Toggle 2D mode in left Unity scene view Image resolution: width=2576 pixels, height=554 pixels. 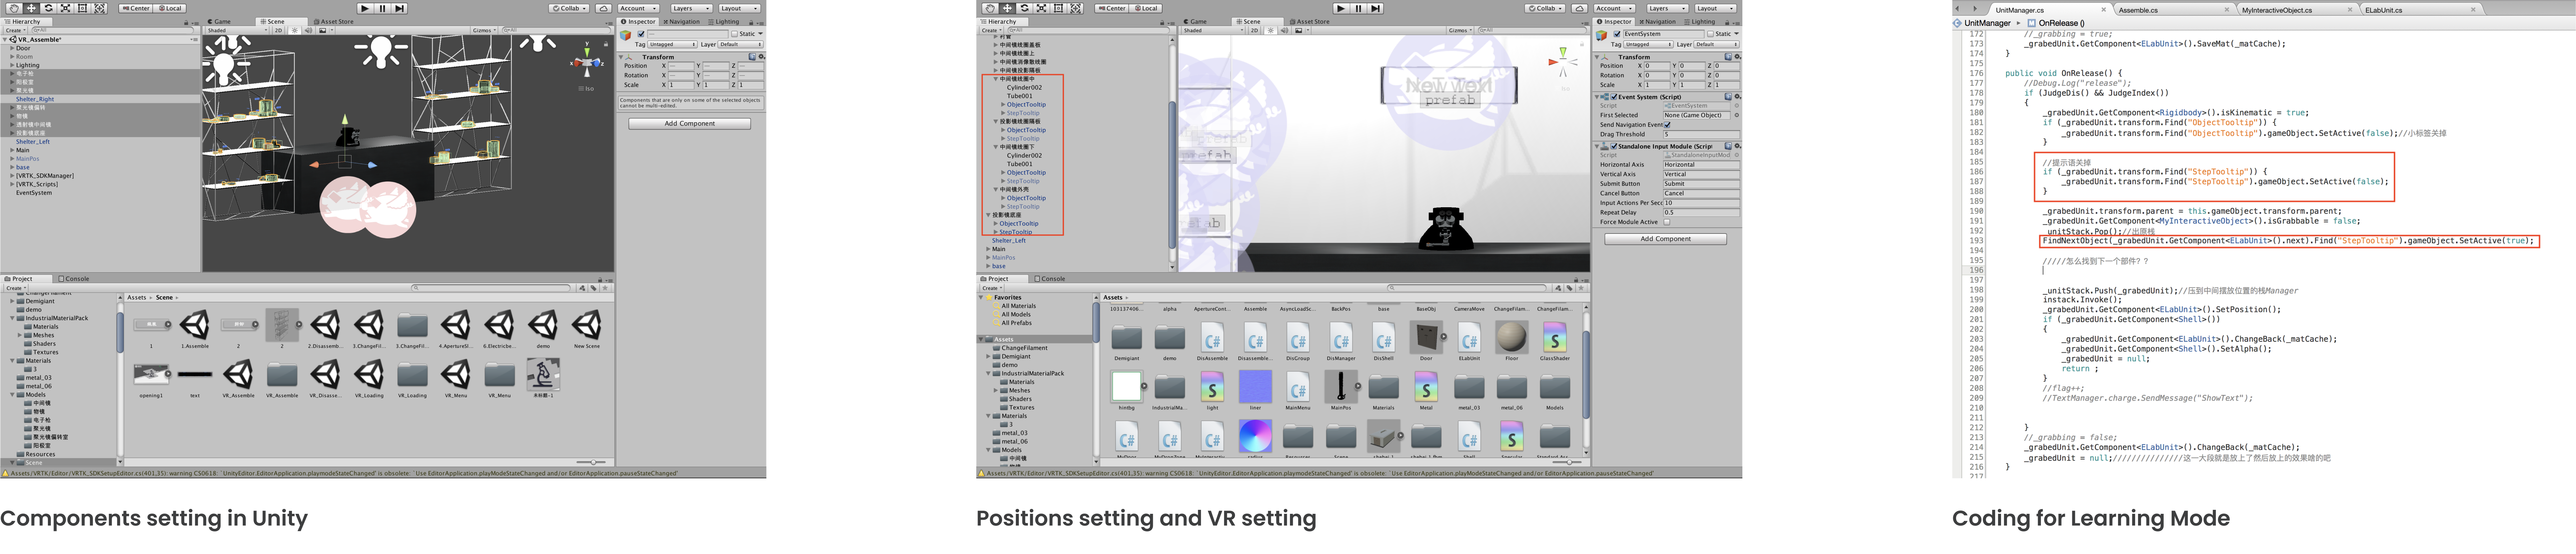tap(279, 30)
